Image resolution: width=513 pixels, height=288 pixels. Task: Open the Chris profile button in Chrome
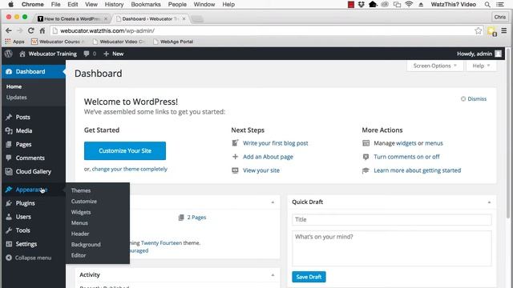(499, 17)
